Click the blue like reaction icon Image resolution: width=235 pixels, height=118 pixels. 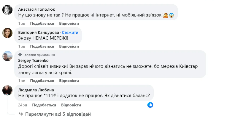point(150,105)
